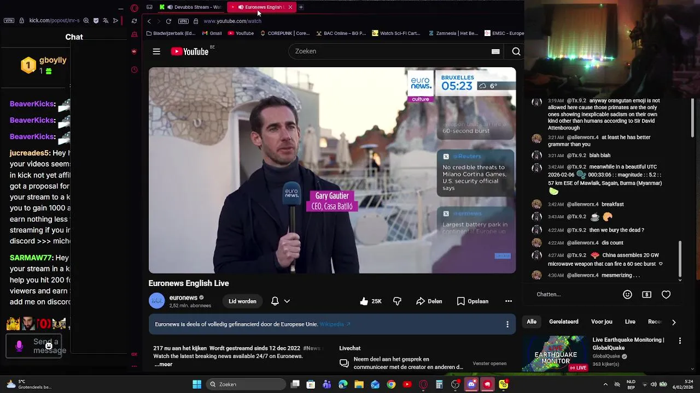
Task: Click the Lid worden join button
Action: click(x=242, y=301)
